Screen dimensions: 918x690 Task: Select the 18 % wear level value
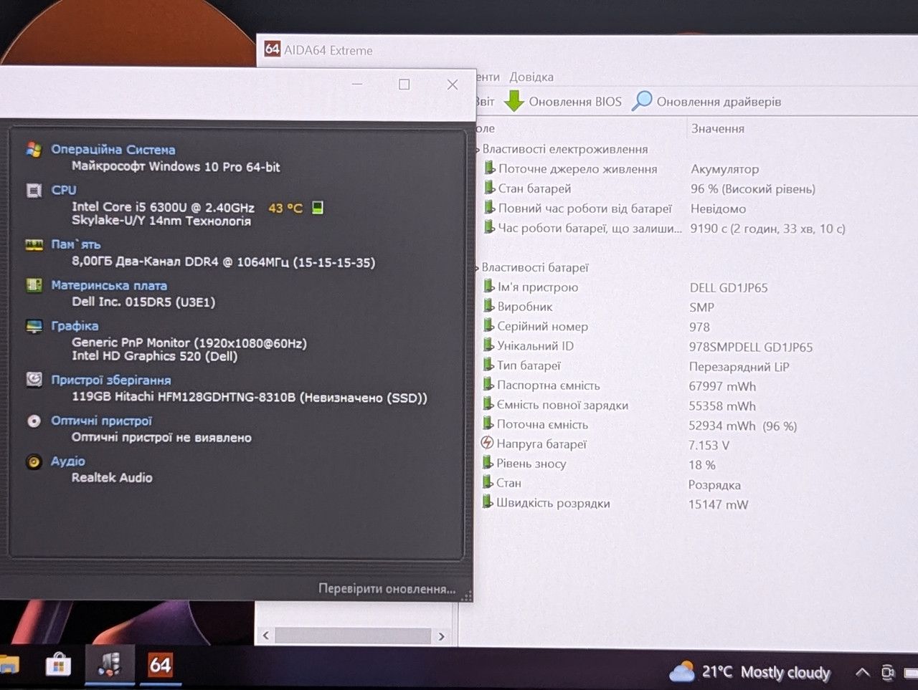[x=702, y=465]
